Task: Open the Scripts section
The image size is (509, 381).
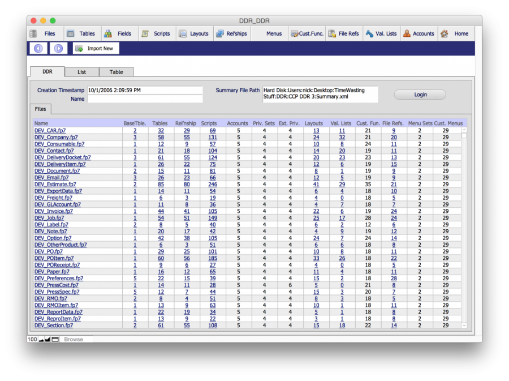Action: [x=156, y=33]
